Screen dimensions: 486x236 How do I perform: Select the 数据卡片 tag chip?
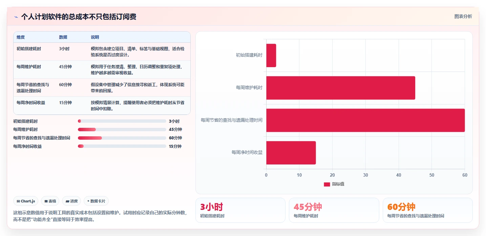[96, 201]
